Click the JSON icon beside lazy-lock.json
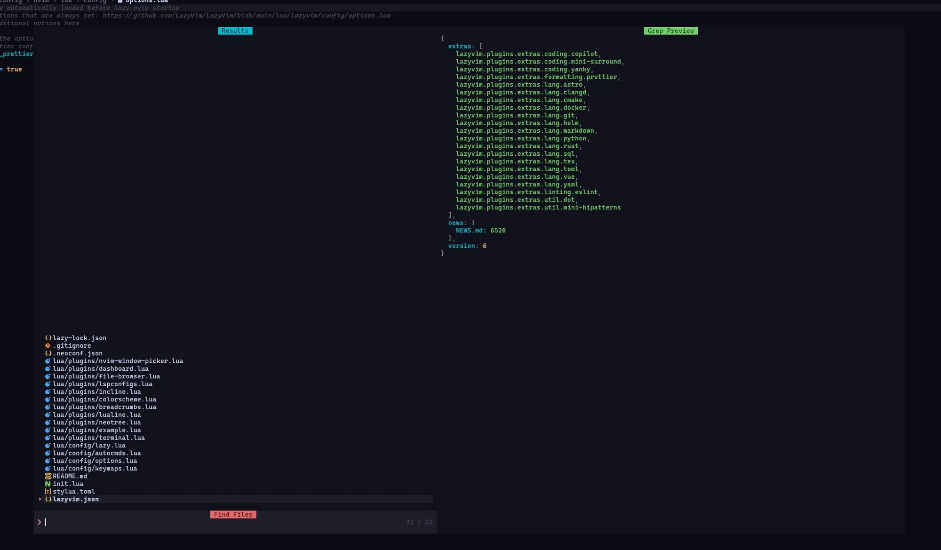The image size is (941, 550). coord(48,338)
